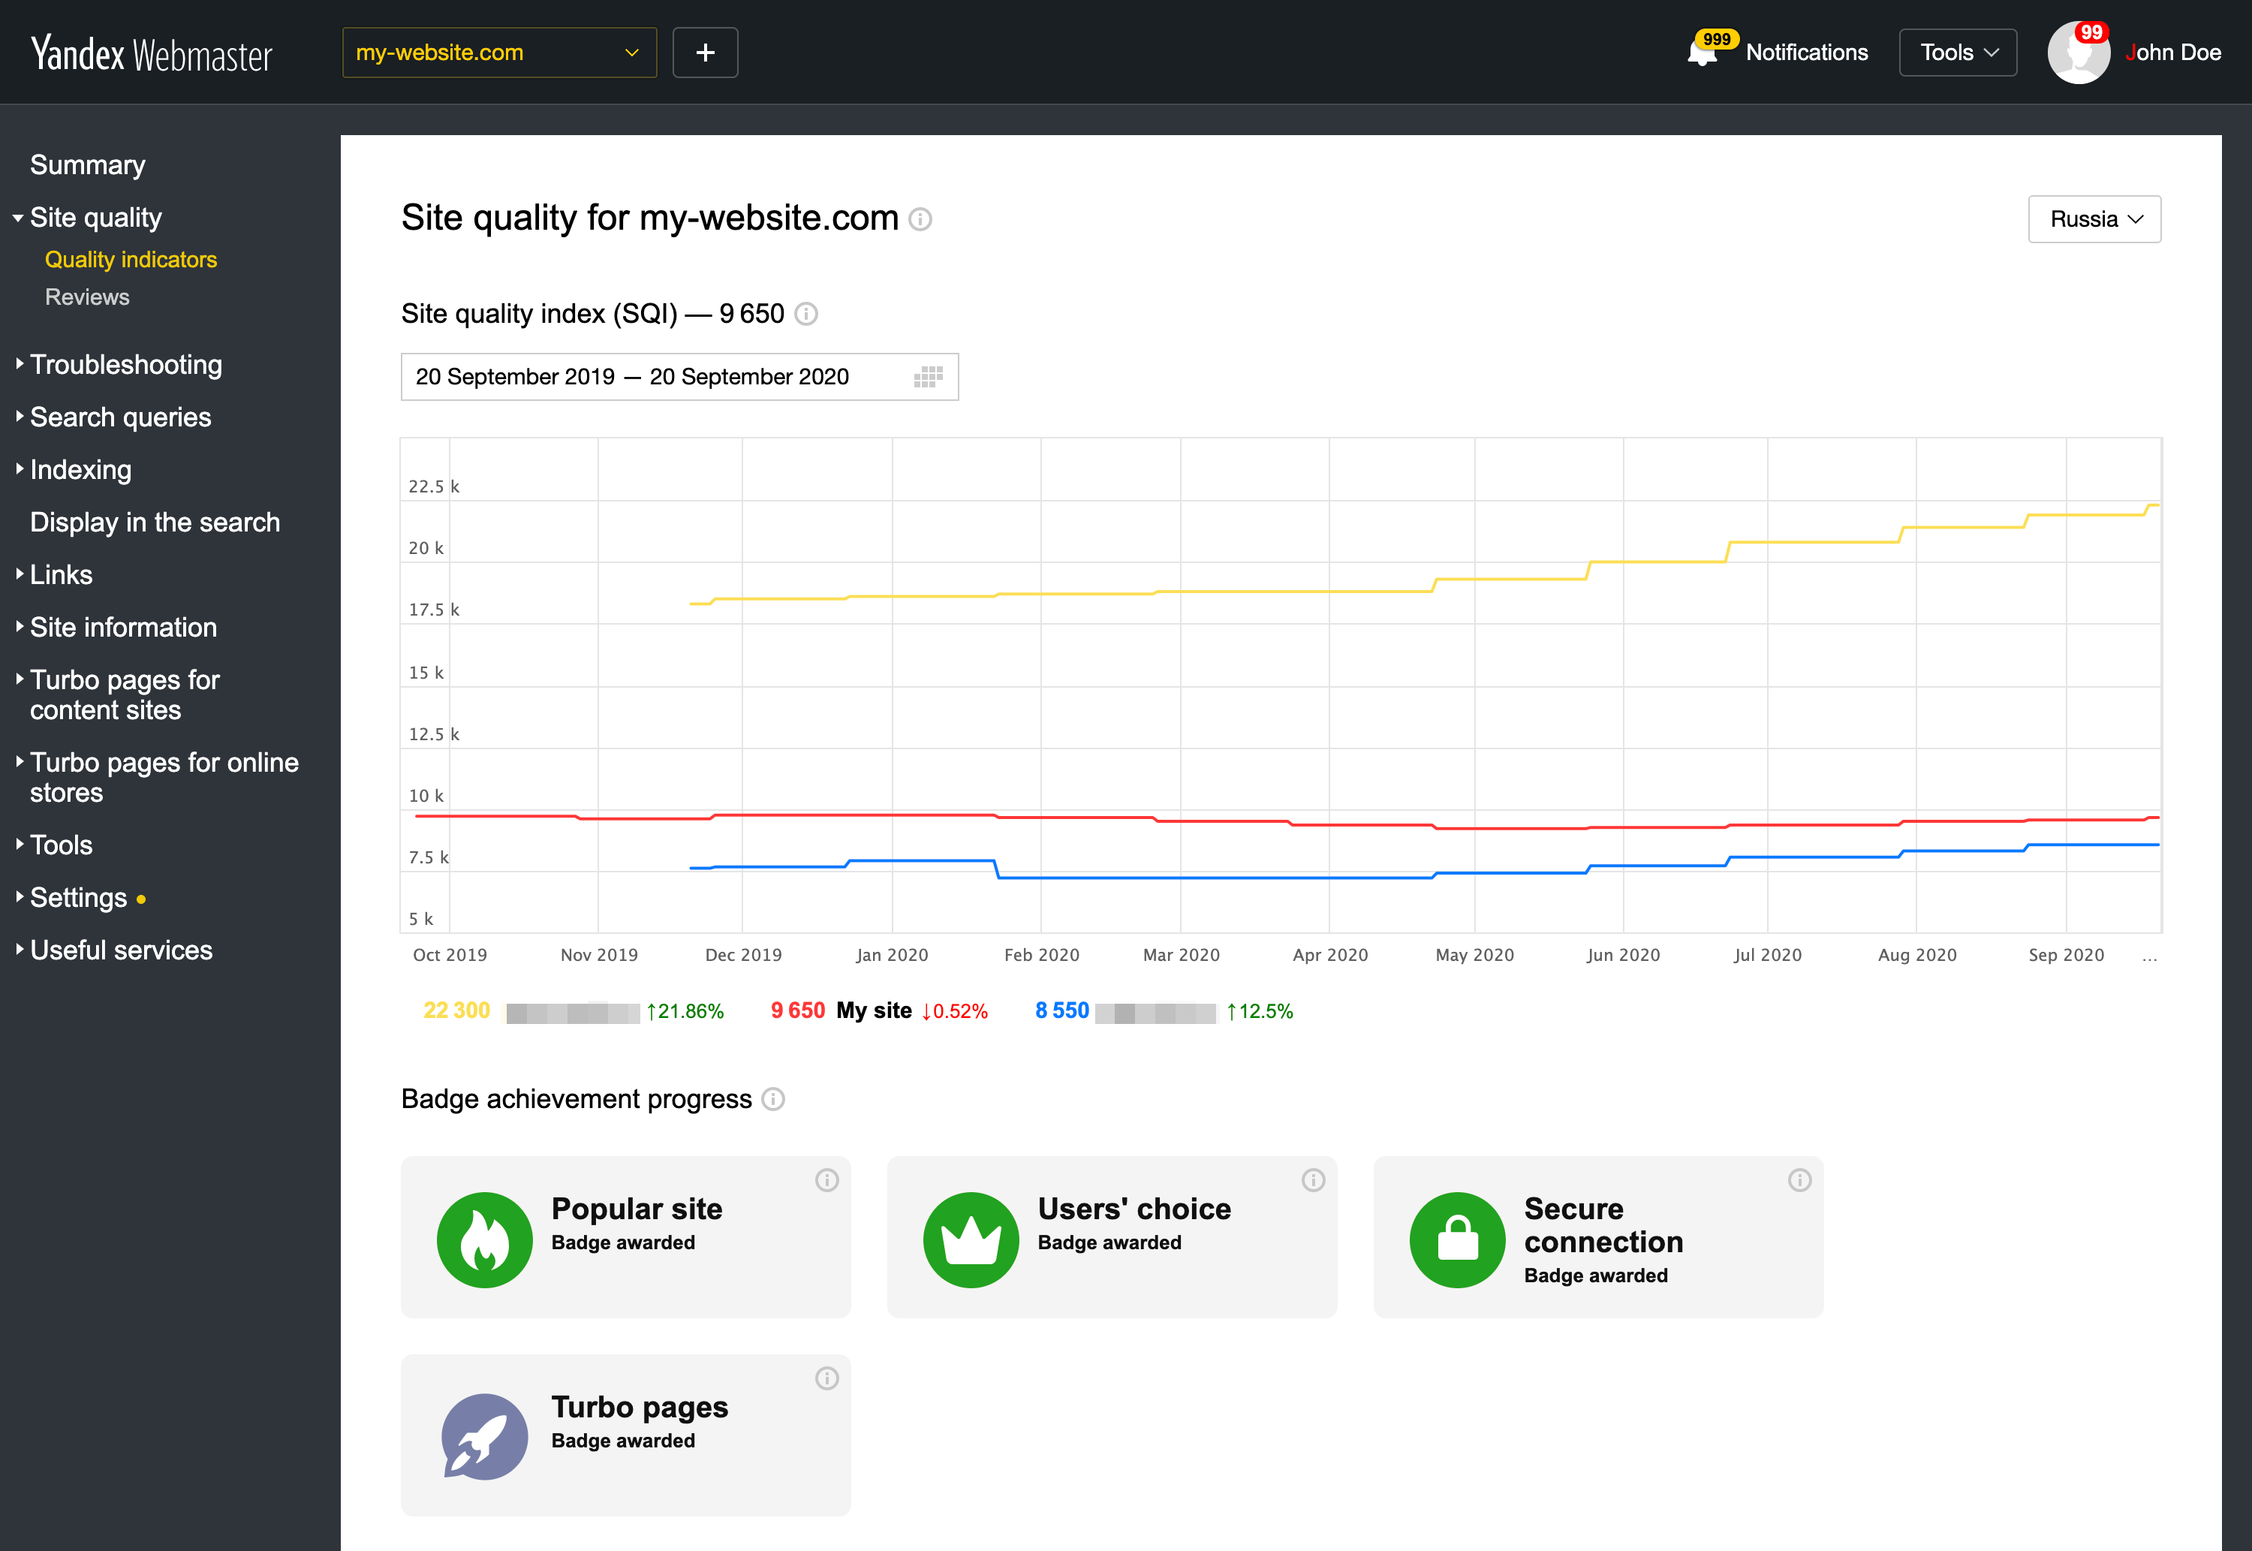This screenshot has height=1551, width=2252.
Task: Open the my-website.com site selector
Action: tap(498, 52)
